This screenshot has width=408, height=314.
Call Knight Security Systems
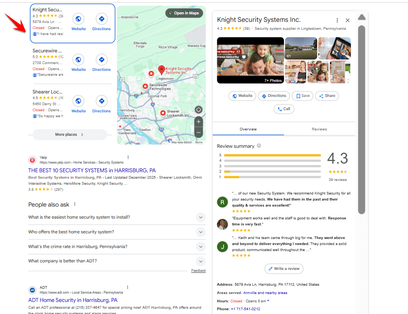[284, 109]
